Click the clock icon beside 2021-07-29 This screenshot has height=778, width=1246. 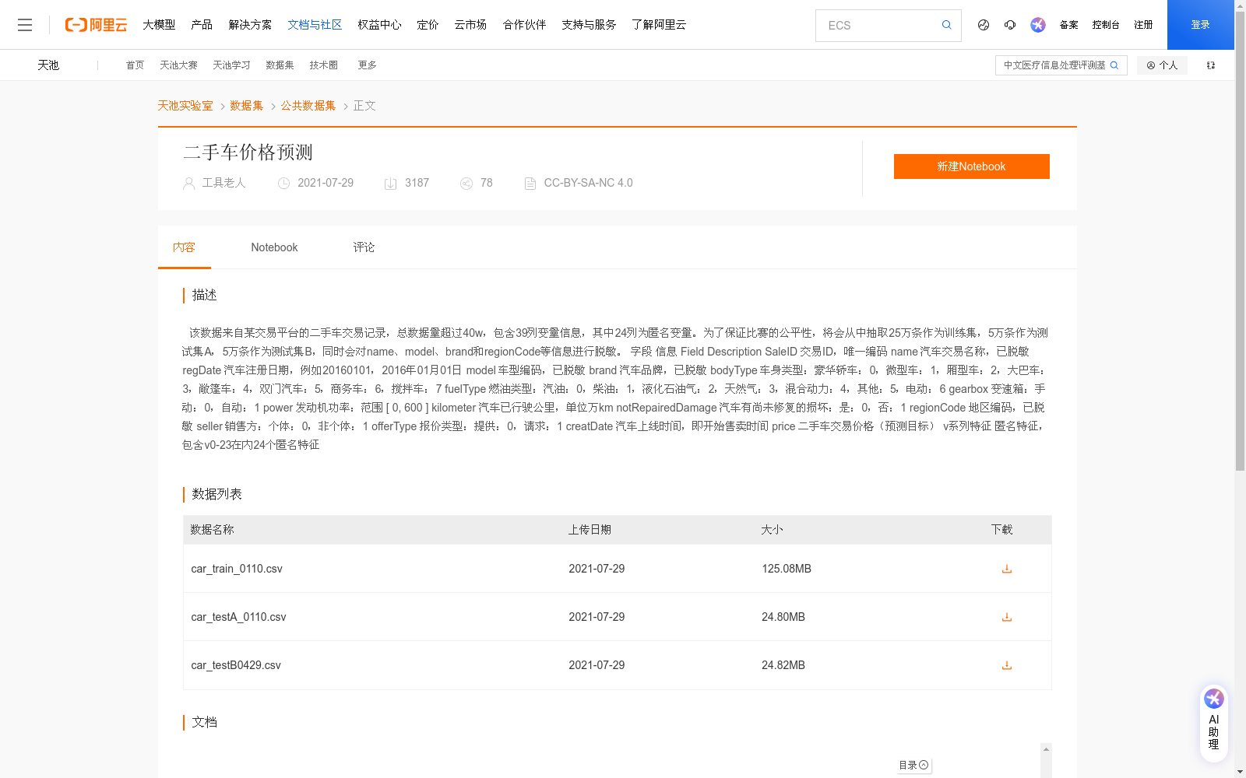tap(284, 184)
